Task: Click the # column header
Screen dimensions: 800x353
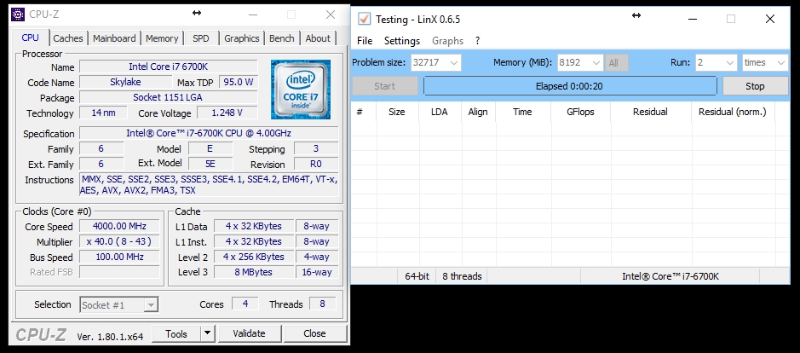Action: click(x=364, y=112)
